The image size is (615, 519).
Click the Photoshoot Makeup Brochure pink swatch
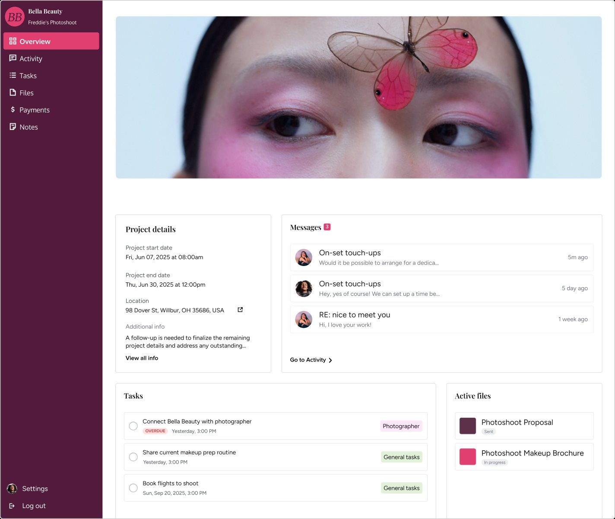click(x=468, y=457)
